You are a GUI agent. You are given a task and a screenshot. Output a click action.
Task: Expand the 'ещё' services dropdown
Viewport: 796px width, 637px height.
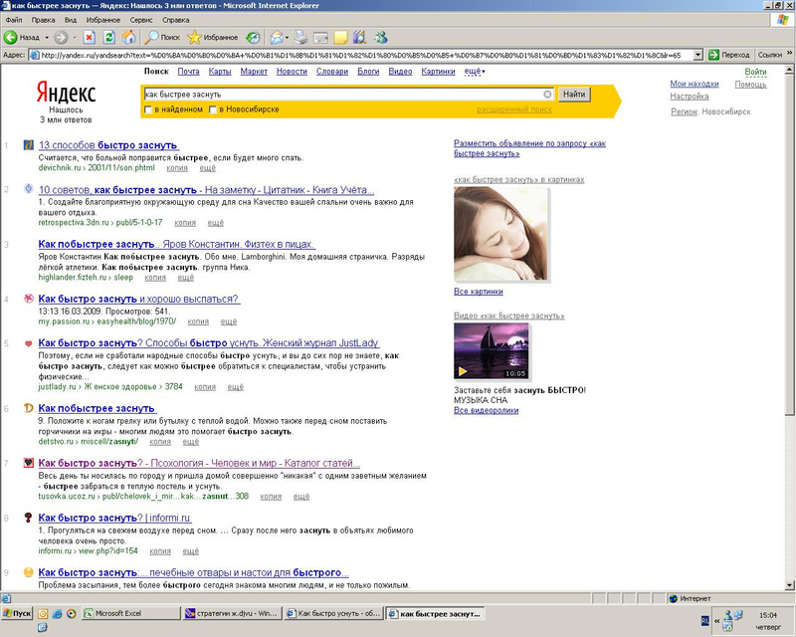pos(475,72)
